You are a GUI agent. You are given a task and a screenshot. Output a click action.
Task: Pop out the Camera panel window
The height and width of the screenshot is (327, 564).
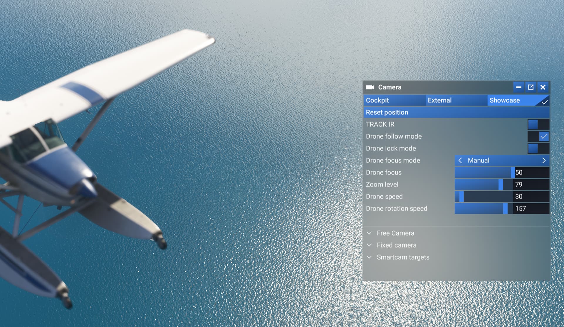point(531,87)
